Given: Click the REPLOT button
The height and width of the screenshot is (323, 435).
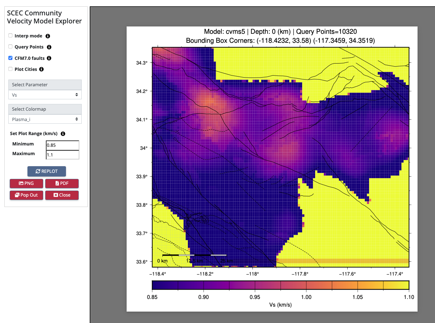Looking at the screenshot, I should point(47,171).
